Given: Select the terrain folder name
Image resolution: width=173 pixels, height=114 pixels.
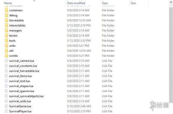Looking at the screenshot, I should pos(13,35).
